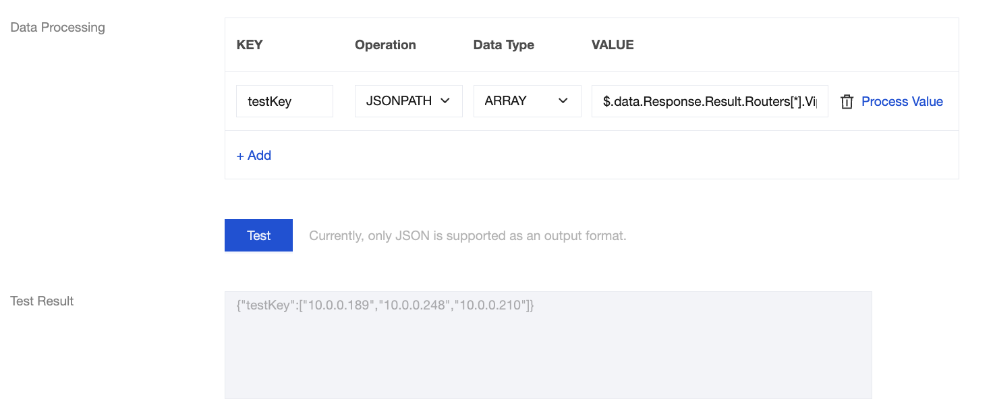Image resolution: width=993 pixels, height=414 pixels.
Task: Click the trash icon to delete the testKey row
Action: coord(847,102)
